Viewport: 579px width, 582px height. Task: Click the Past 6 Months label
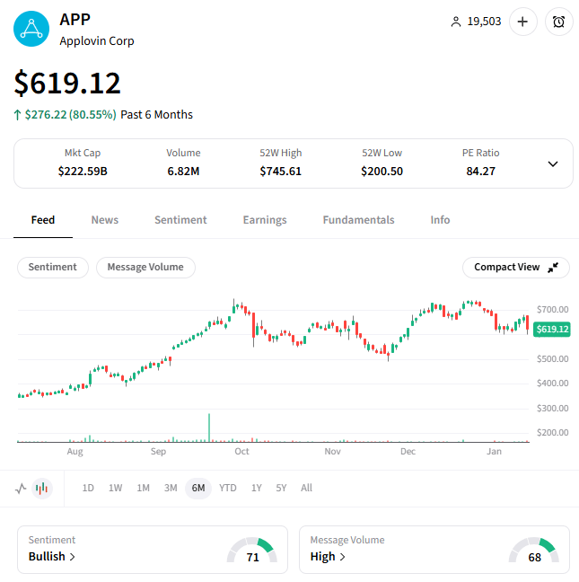tap(156, 115)
